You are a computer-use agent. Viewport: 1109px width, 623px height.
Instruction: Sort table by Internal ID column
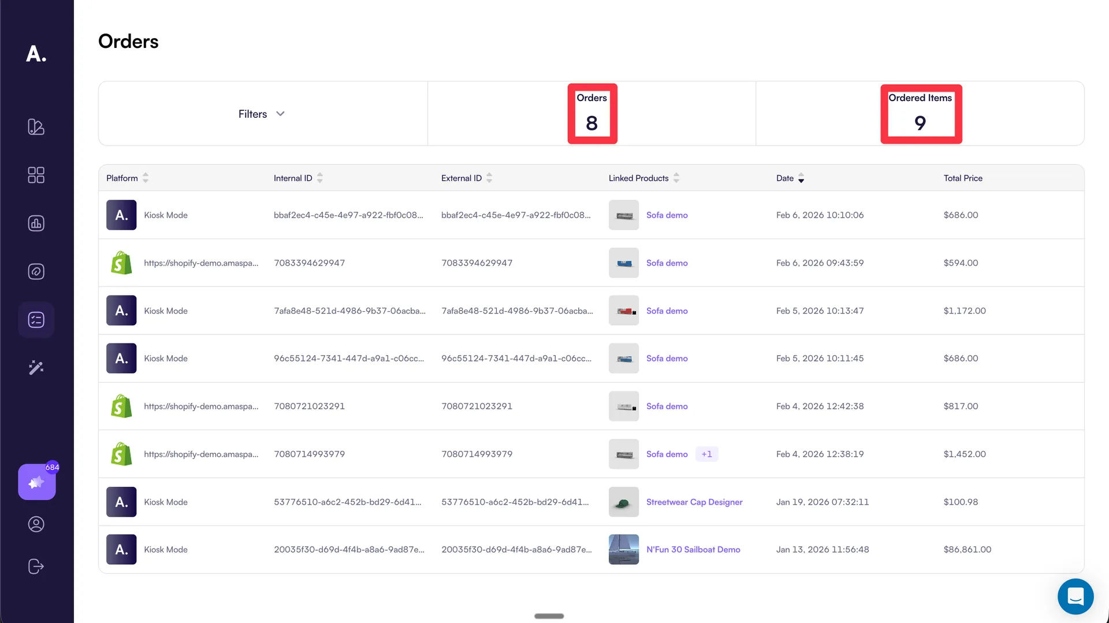[320, 178]
